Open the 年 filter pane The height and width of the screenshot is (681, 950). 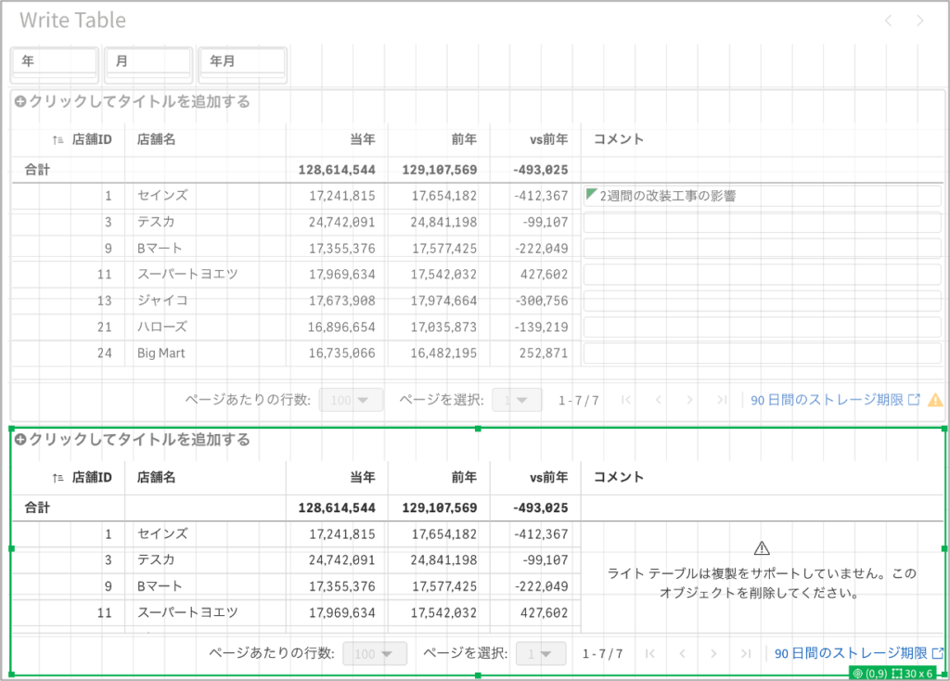tap(54, 61)
